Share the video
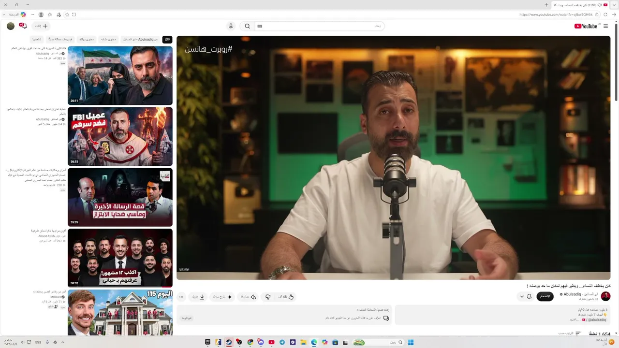619x348 pixels. 248,297
